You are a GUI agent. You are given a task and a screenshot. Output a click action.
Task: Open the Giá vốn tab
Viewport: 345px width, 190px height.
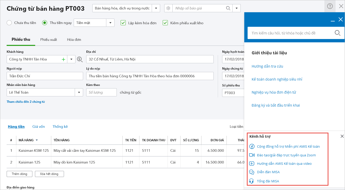[39, 126]
